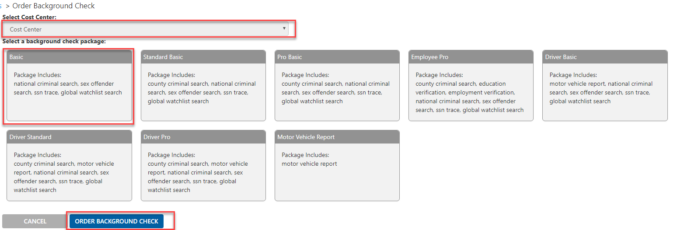Select the Employee Pro package
677x230 pixels.
pyautogui.click(x=471, y=85)
